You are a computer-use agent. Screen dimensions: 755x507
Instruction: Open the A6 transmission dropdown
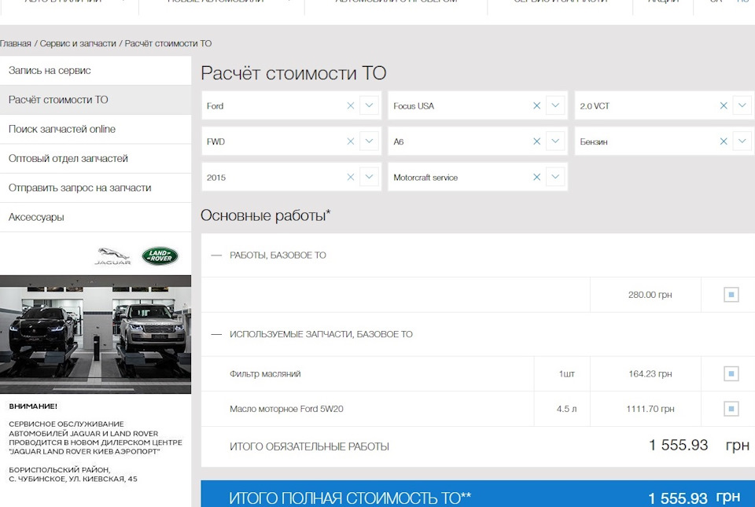555,141
